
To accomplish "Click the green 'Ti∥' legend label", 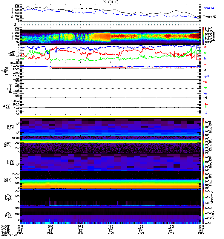I will [205, 107].
